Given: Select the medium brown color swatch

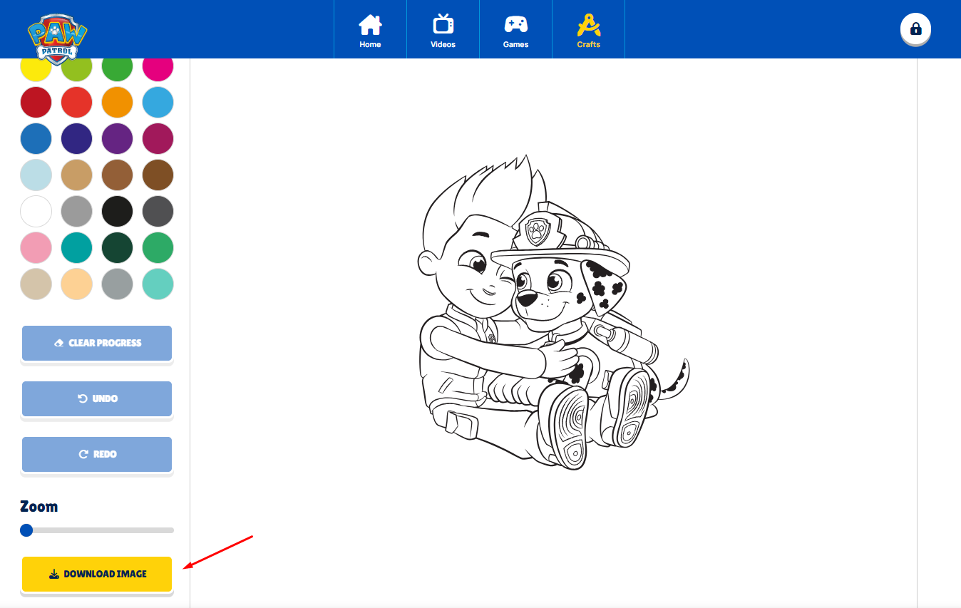Looking at the screenshot, I should coord(118,175).
